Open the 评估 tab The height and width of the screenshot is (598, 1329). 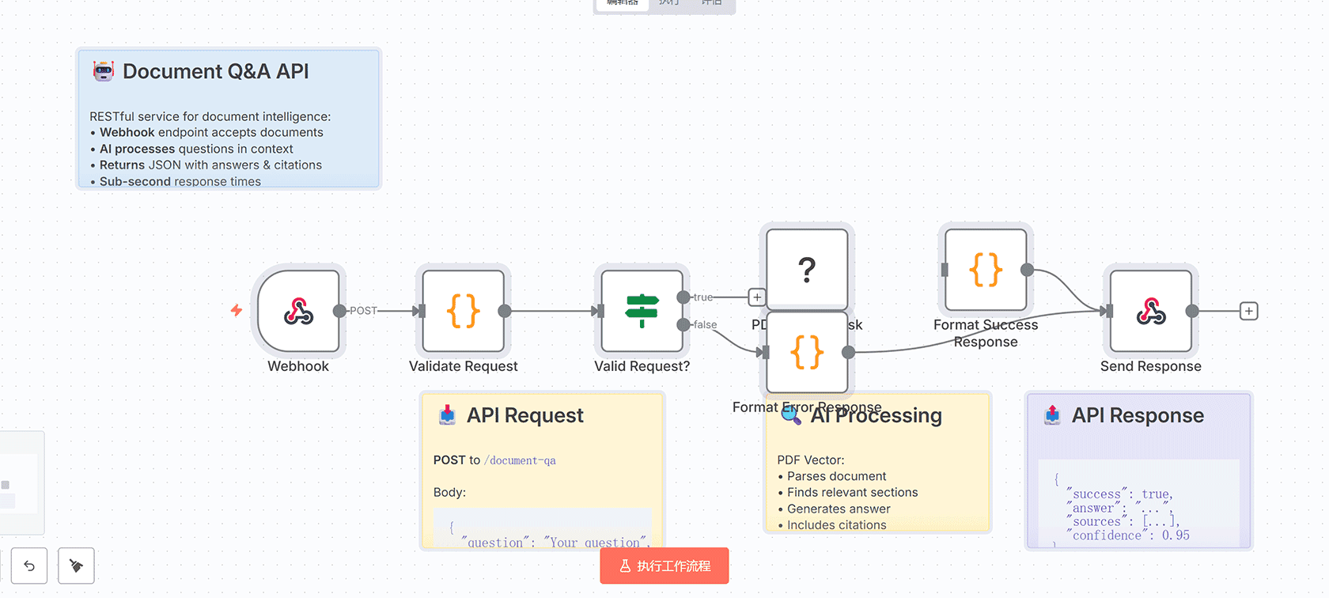[712, 3]
